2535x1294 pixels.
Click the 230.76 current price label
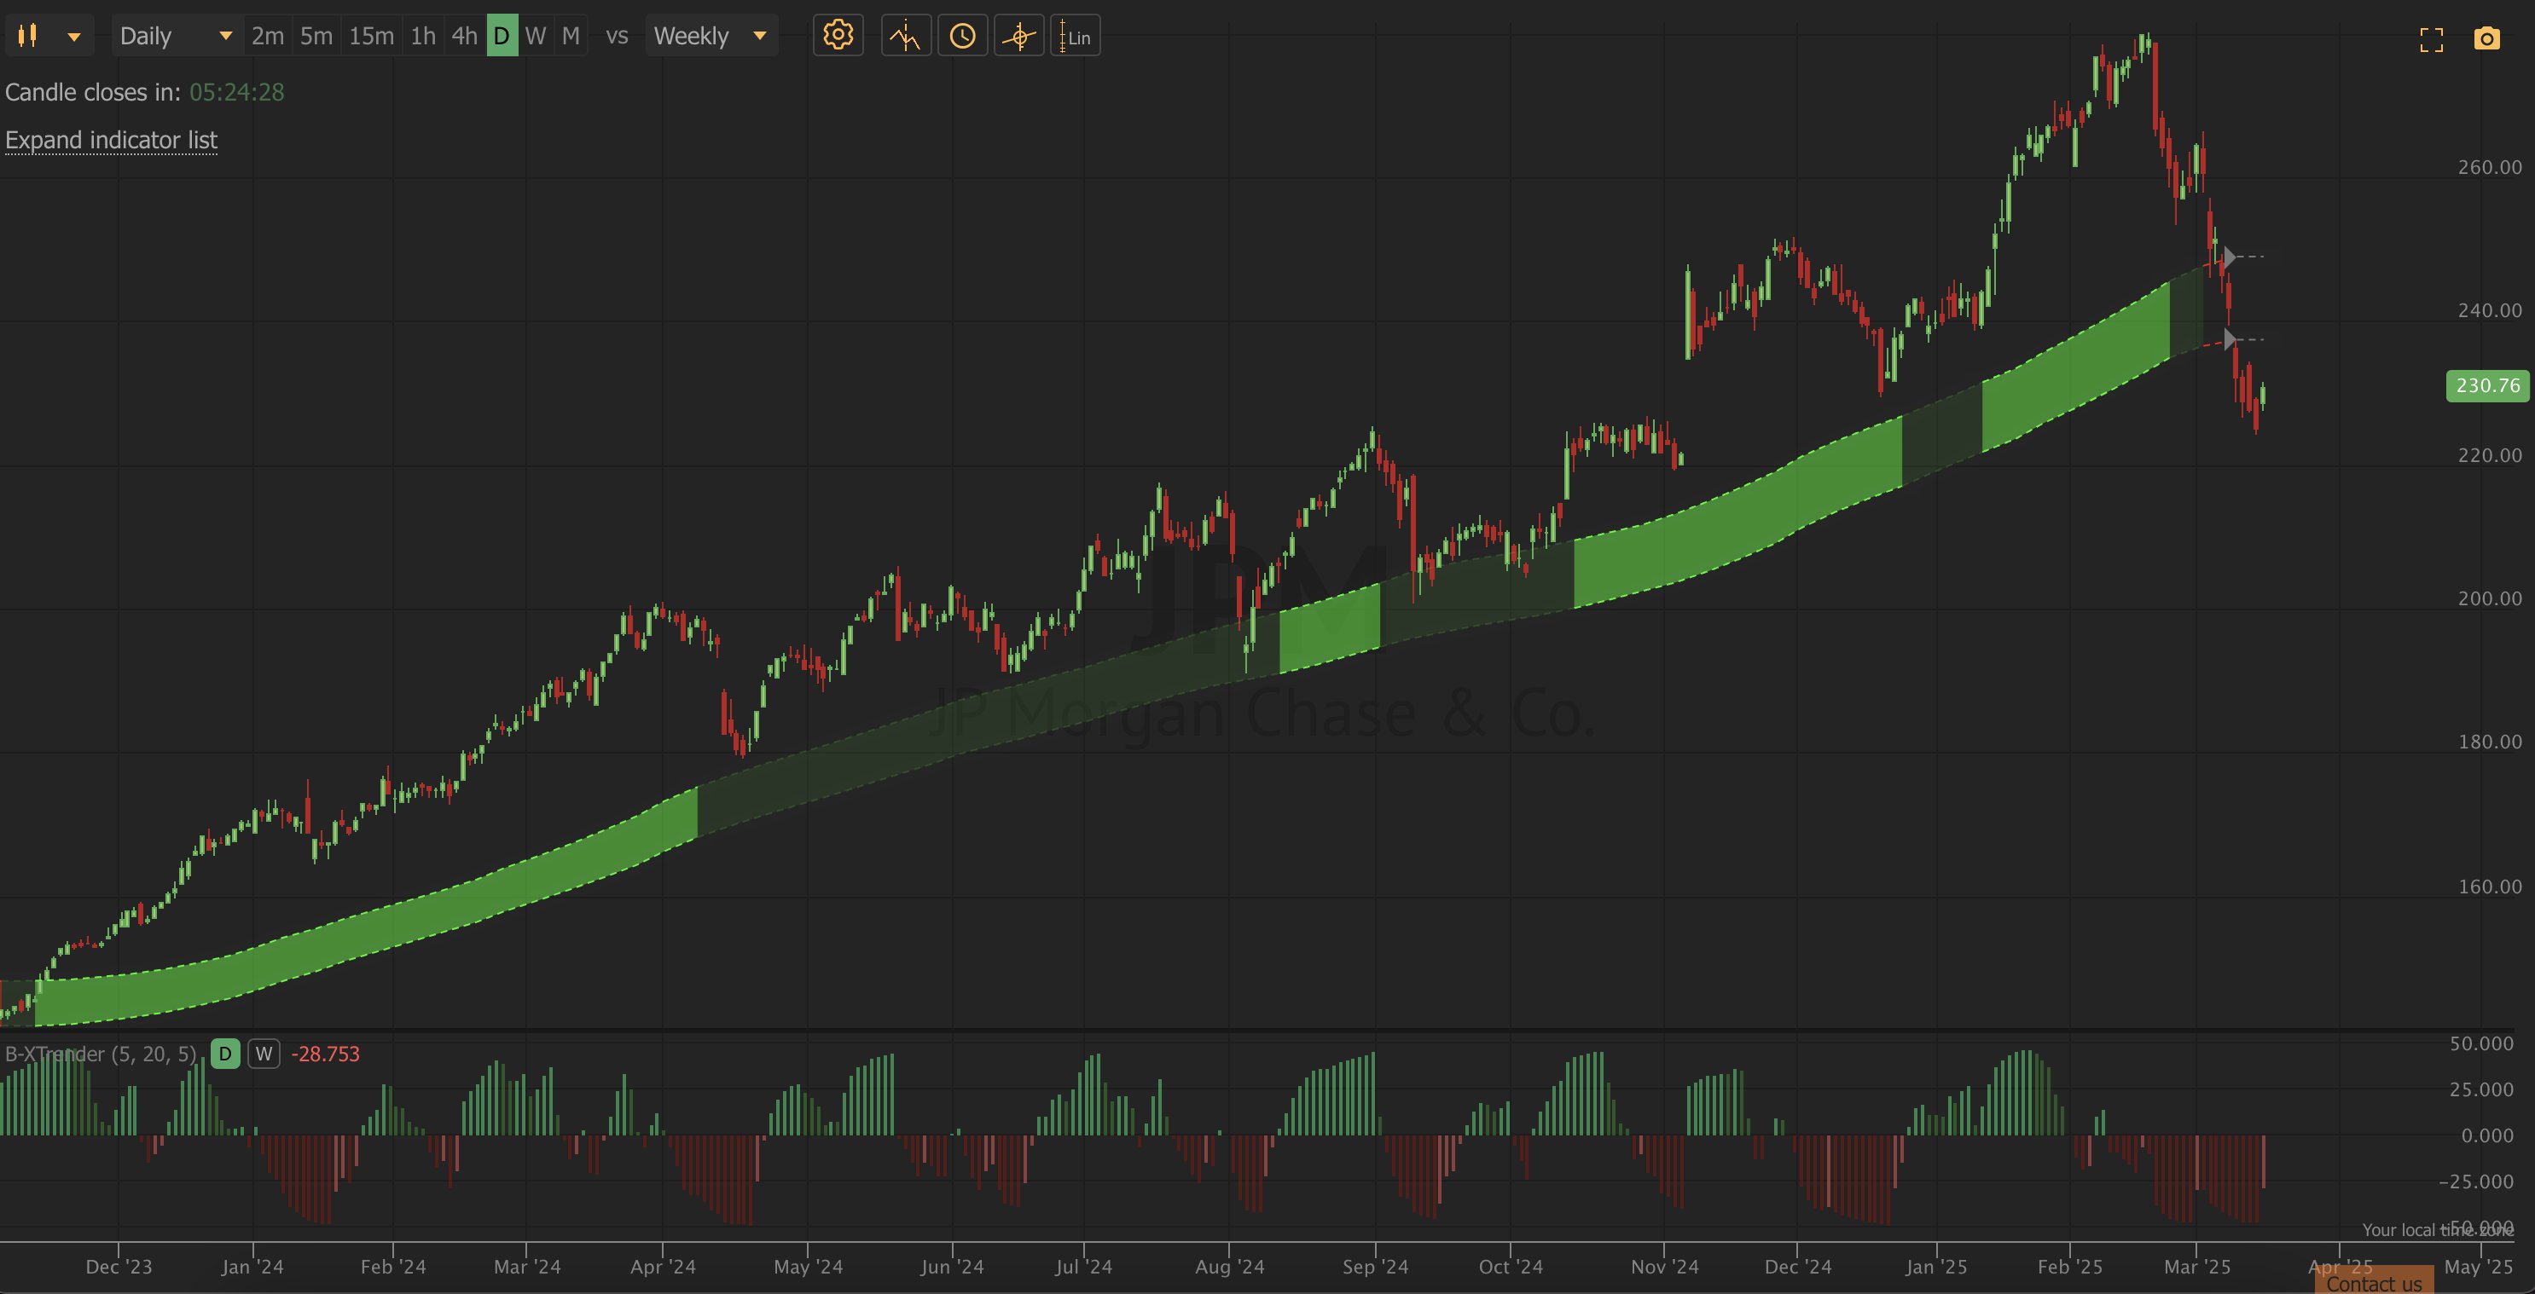coord(2486,385)
